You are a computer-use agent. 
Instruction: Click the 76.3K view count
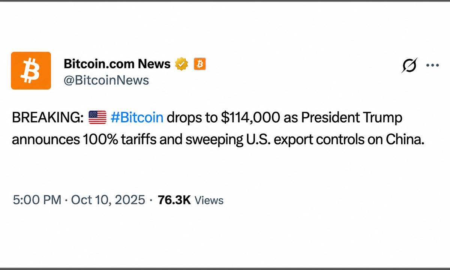pyautogui.click(x=174, y=200)
